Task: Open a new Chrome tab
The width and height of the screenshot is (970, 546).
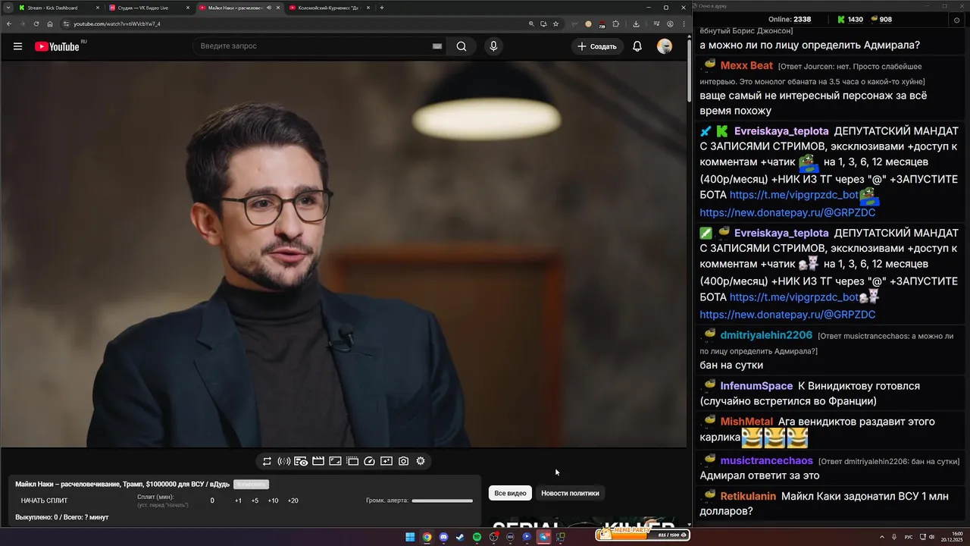Action: pos(382,8)
